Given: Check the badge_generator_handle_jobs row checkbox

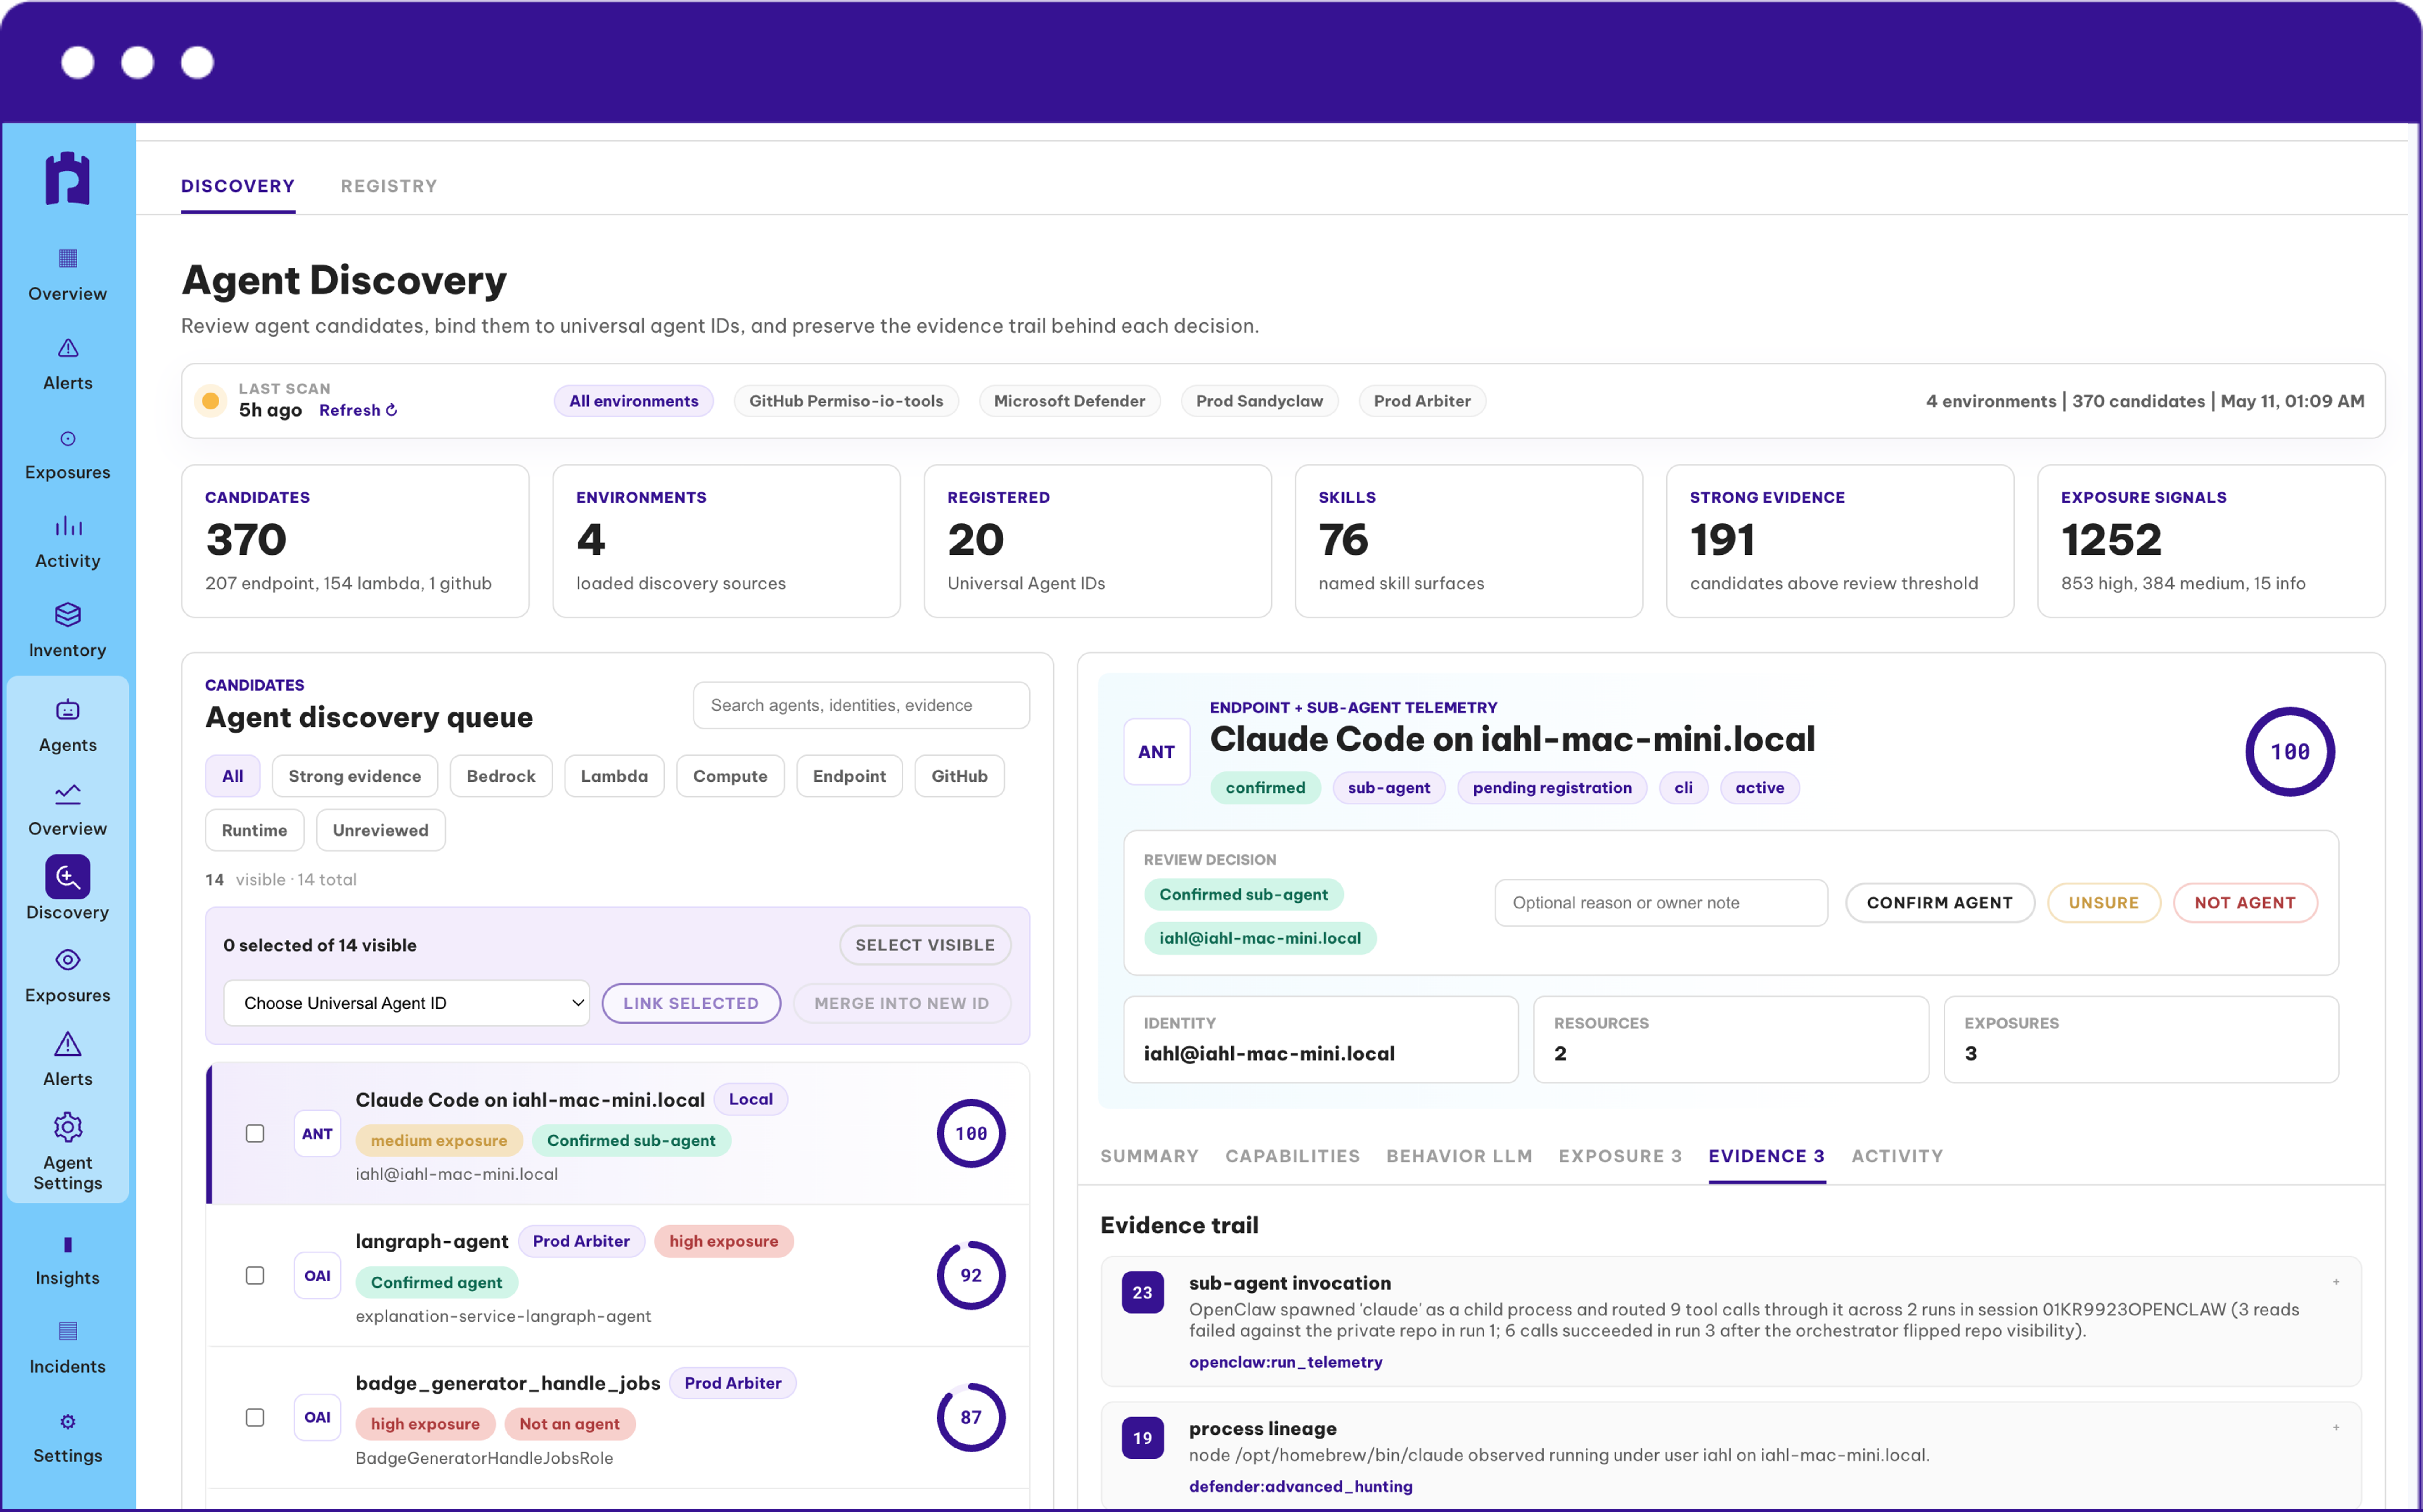Looking at the screenshot, I should pos(255,1418).
